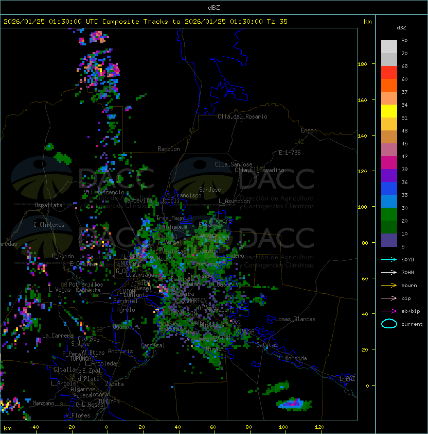This screenshot has width=428, height=434.
Task: Click the TUPUNGATO map label
Action: (x=83, y=359)
